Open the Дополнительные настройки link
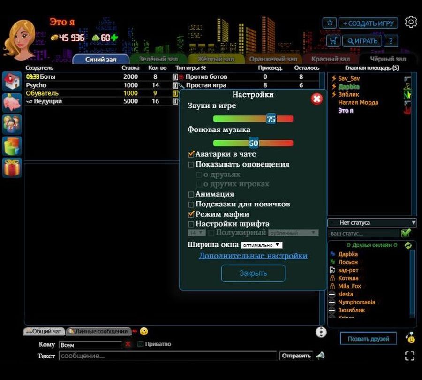This screenshot has width=422, height=380. pos(253,256)
